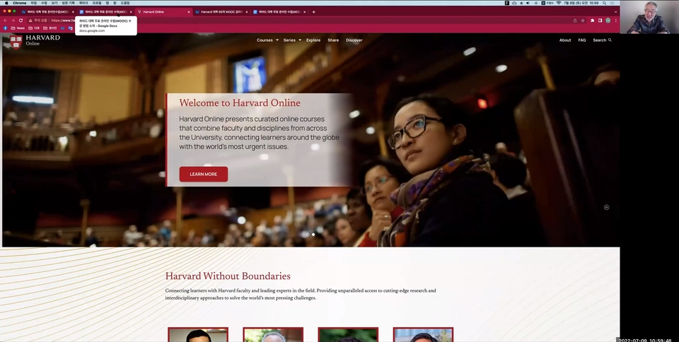Toggle the Chrome side panel icon
Screen dimensions: 679x342
click(x=600, y=20)
